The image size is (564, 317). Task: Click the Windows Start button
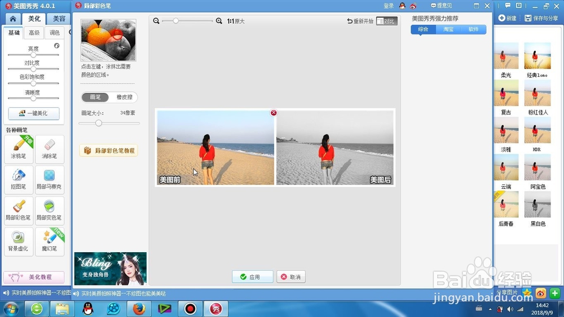click(10, 309)
